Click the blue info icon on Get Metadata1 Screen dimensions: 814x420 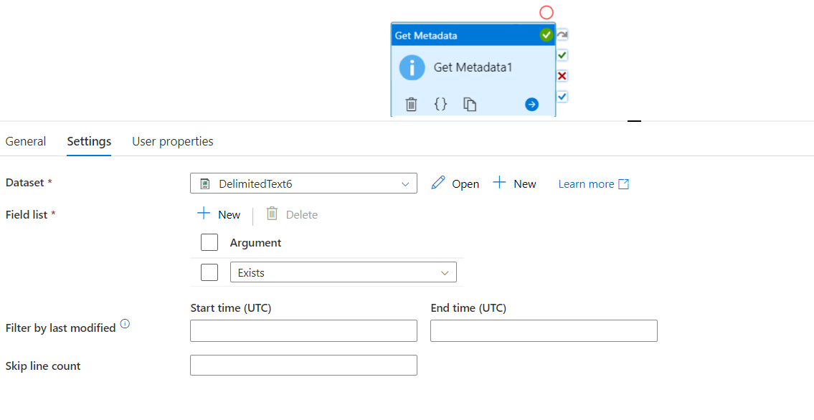pos(412,67)
